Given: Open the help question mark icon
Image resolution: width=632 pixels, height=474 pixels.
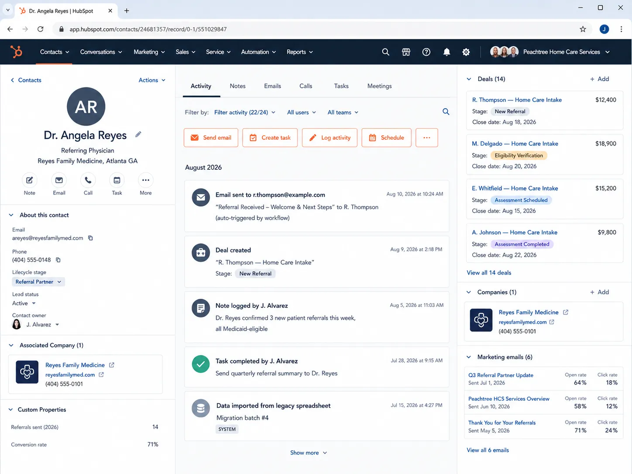Looking at the screenshot, I should (426, 52).
